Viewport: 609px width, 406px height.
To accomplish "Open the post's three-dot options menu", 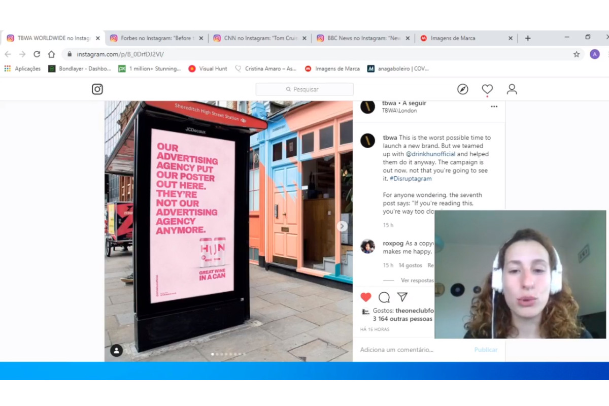I will pyautogui.click(x=494, y=107).
